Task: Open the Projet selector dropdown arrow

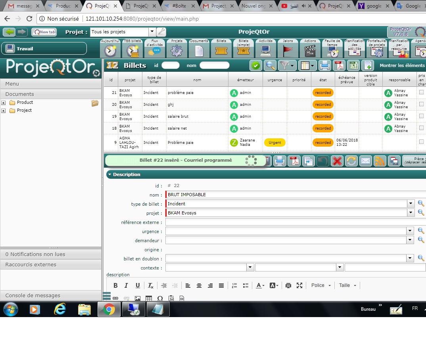Action: point(152,32)
